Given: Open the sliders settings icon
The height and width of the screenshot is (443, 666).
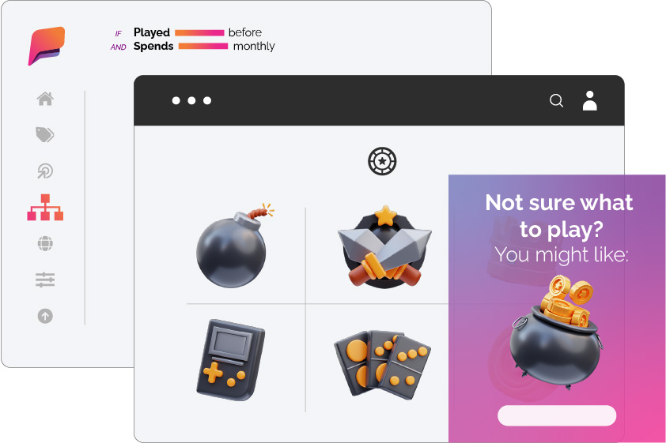Looking at the screenshot, I should [x=45, y=280].
